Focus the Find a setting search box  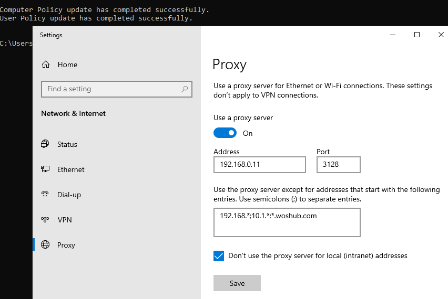point(110,89)
